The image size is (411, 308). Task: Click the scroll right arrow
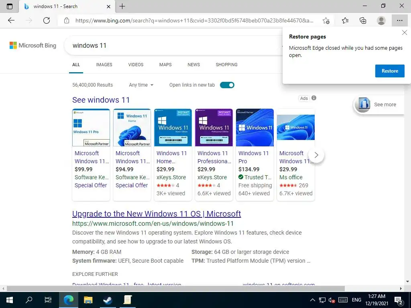point(401,288)
